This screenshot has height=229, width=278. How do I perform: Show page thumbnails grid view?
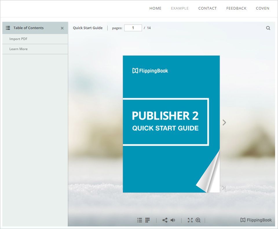147,220
